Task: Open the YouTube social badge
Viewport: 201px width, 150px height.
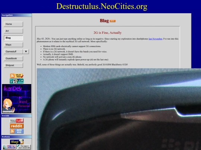Action: click(x=17, y=121)
